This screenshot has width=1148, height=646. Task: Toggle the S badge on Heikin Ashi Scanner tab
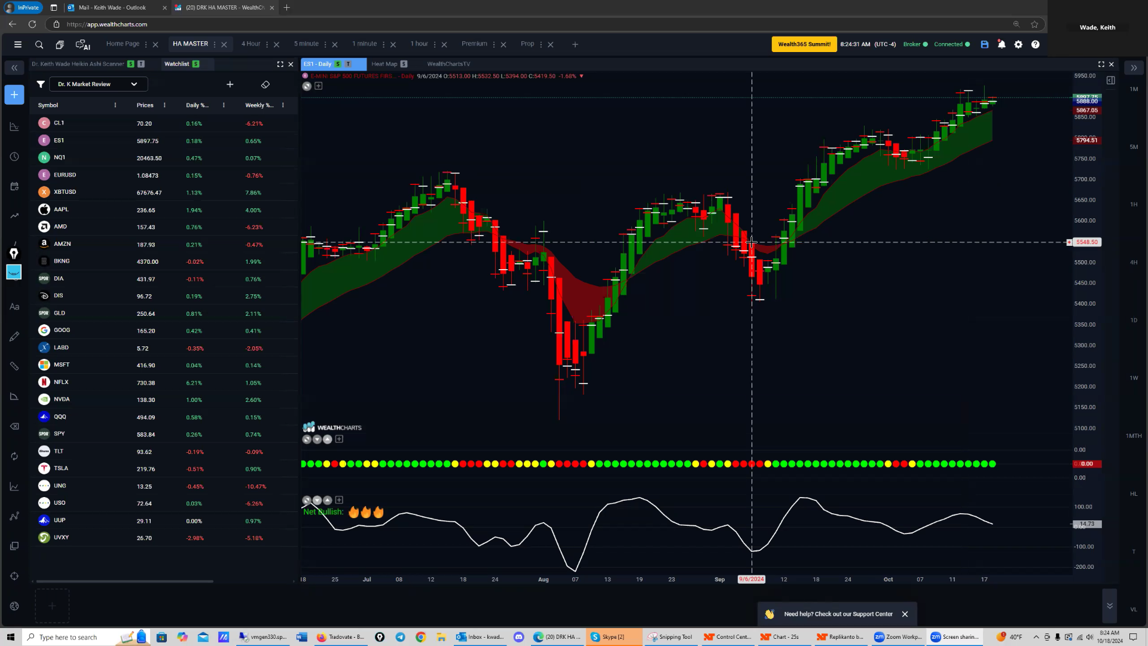[x=130, y=64]
